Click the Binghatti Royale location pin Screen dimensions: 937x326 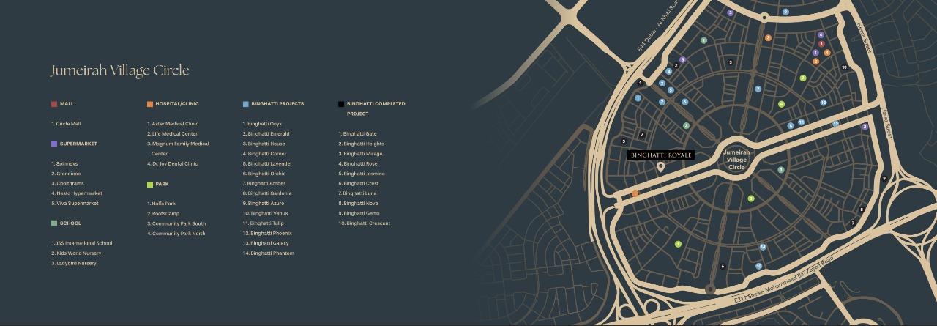[x=660, y=167]
